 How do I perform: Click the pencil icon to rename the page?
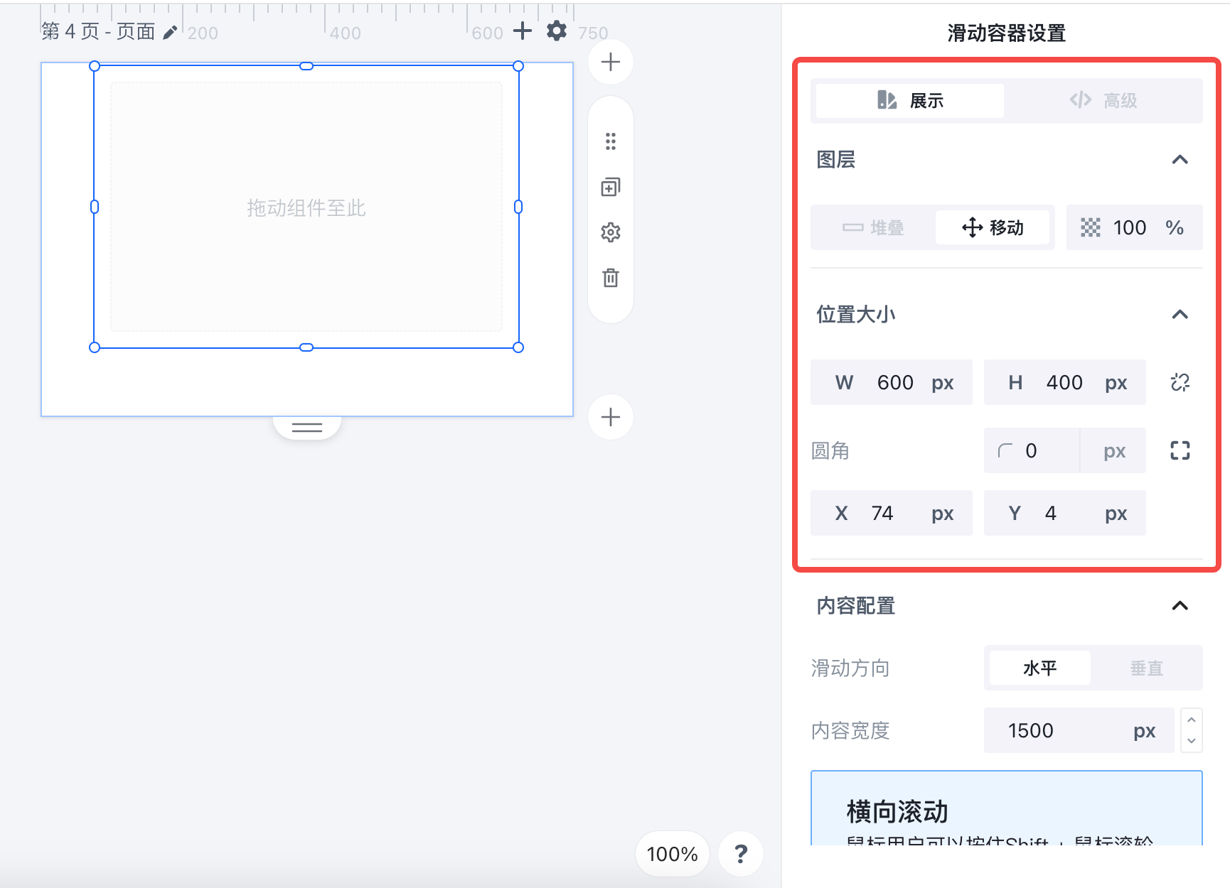[x=170, y=33]
